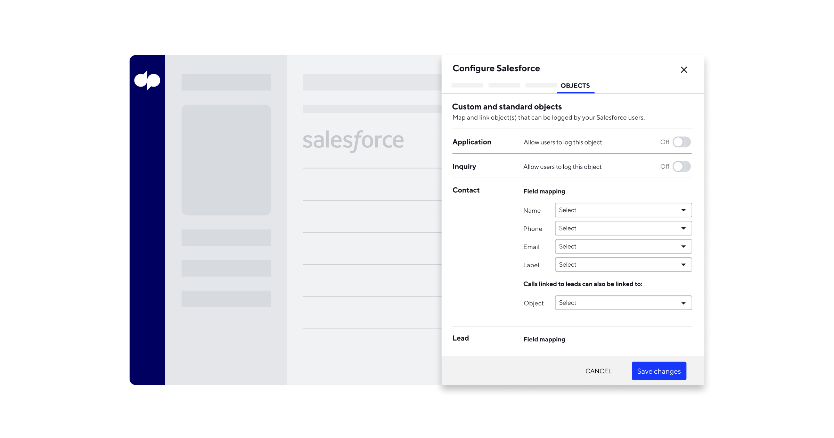Open the Contact Phone field dropdown
The image size is (834, 438).
tap(623, 228)
